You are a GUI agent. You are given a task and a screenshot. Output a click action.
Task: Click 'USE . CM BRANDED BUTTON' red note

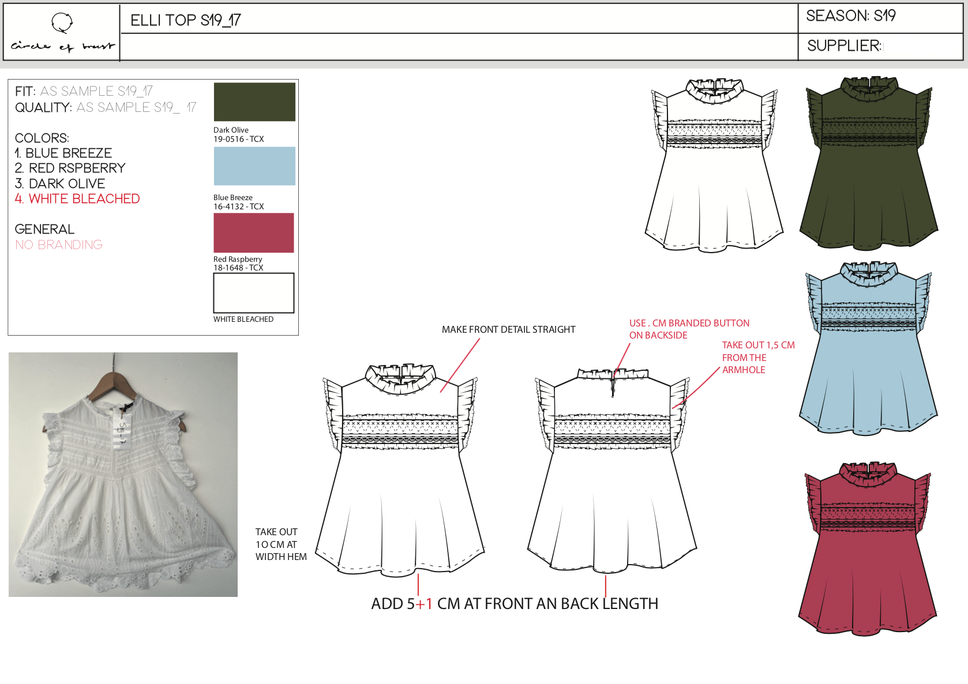coord(689,324)
